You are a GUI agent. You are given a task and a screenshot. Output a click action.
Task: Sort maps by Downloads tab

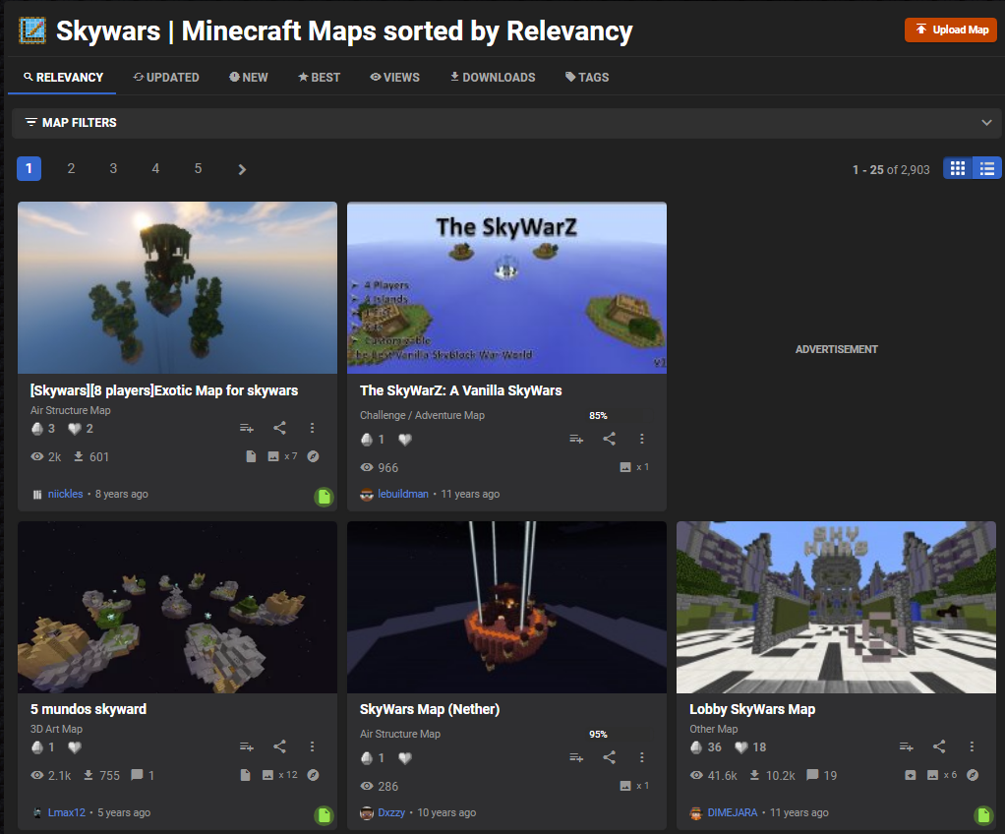click(x=493, y=78)
